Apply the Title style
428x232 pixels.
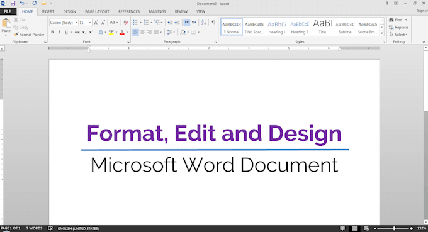click(322, 27)
